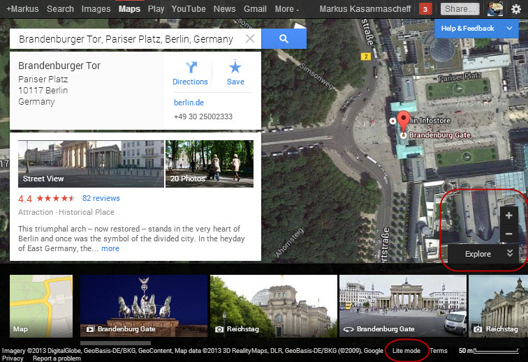
Task: Zoom out with the minus button
Action: pos(508,234)
